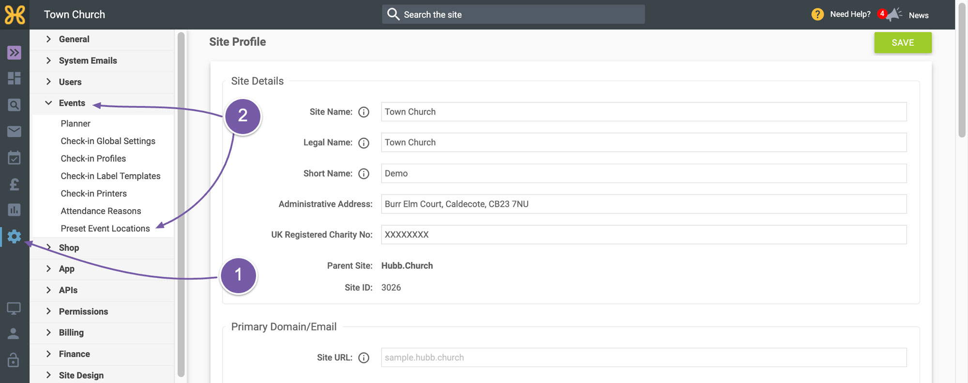Expand the Permissions settings section
Screen dimensions: 968x383
tap(102, 311)
